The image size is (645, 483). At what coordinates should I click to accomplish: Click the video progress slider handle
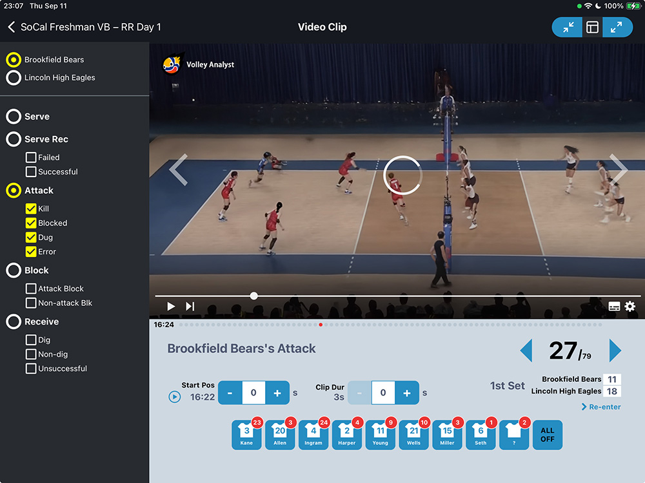coord(254,296)
